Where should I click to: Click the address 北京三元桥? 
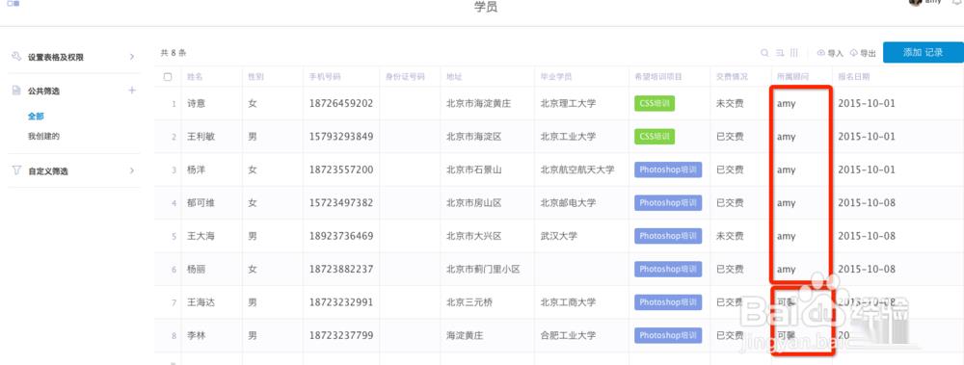469,302
